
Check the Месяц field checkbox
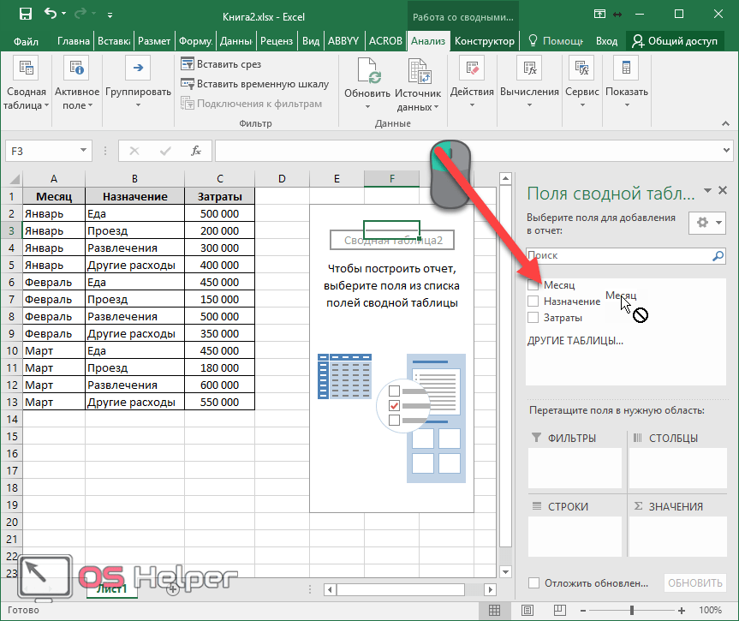pyautogui.click(x=533, y=284)
